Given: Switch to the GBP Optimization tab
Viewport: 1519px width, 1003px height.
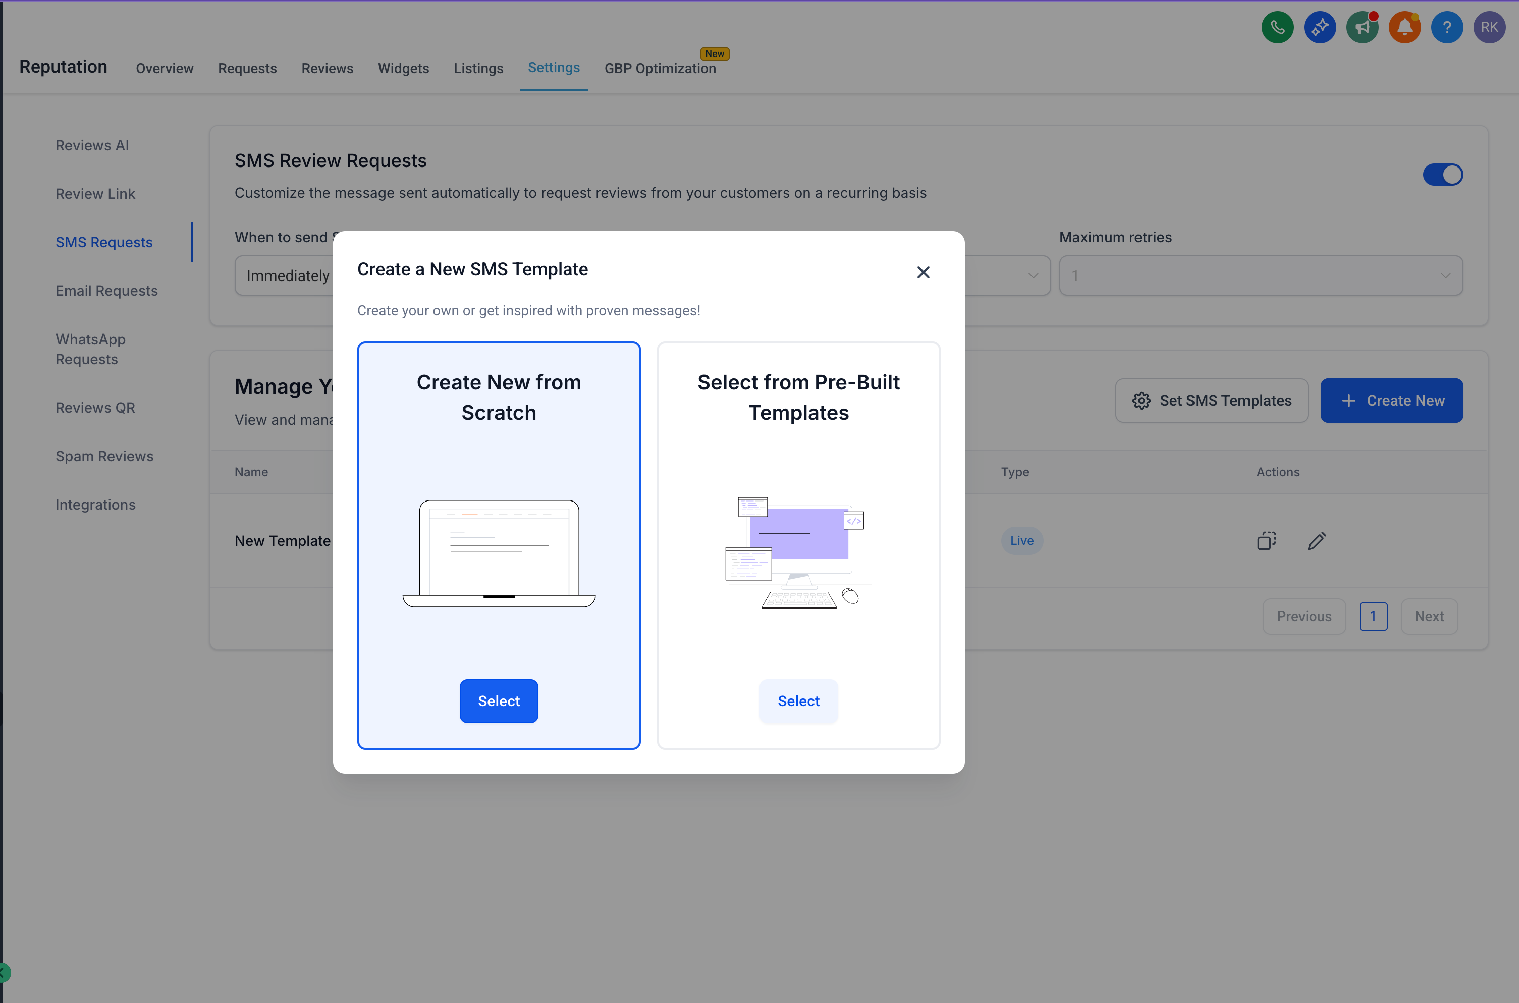Looking at the screenshot, I should tap(660, 69).
